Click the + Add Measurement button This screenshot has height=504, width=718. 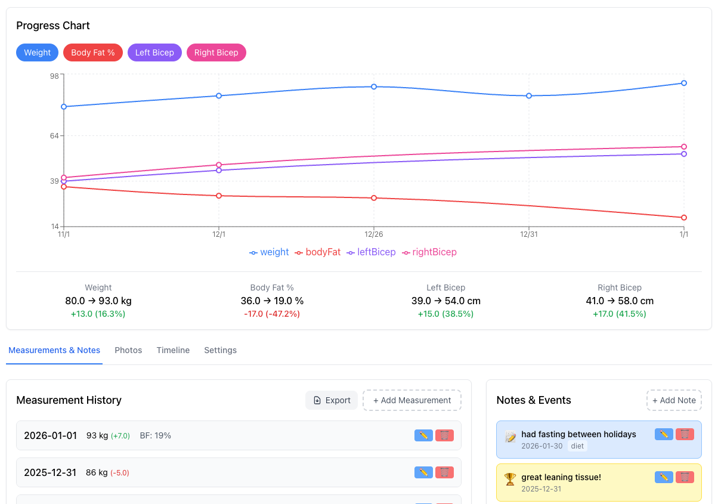tap(412, 400)
